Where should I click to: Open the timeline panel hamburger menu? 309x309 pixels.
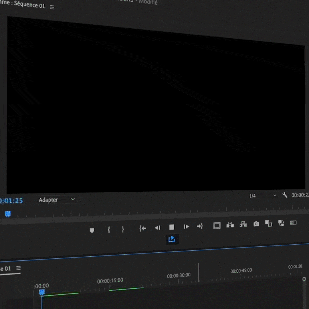19,268
